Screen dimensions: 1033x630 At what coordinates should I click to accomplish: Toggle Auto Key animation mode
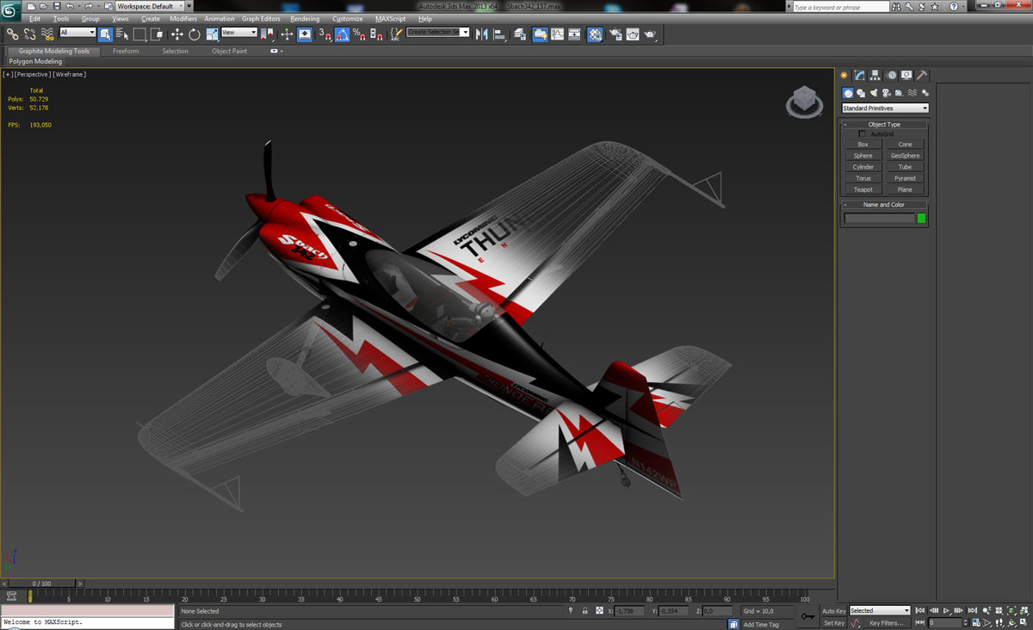833,611
